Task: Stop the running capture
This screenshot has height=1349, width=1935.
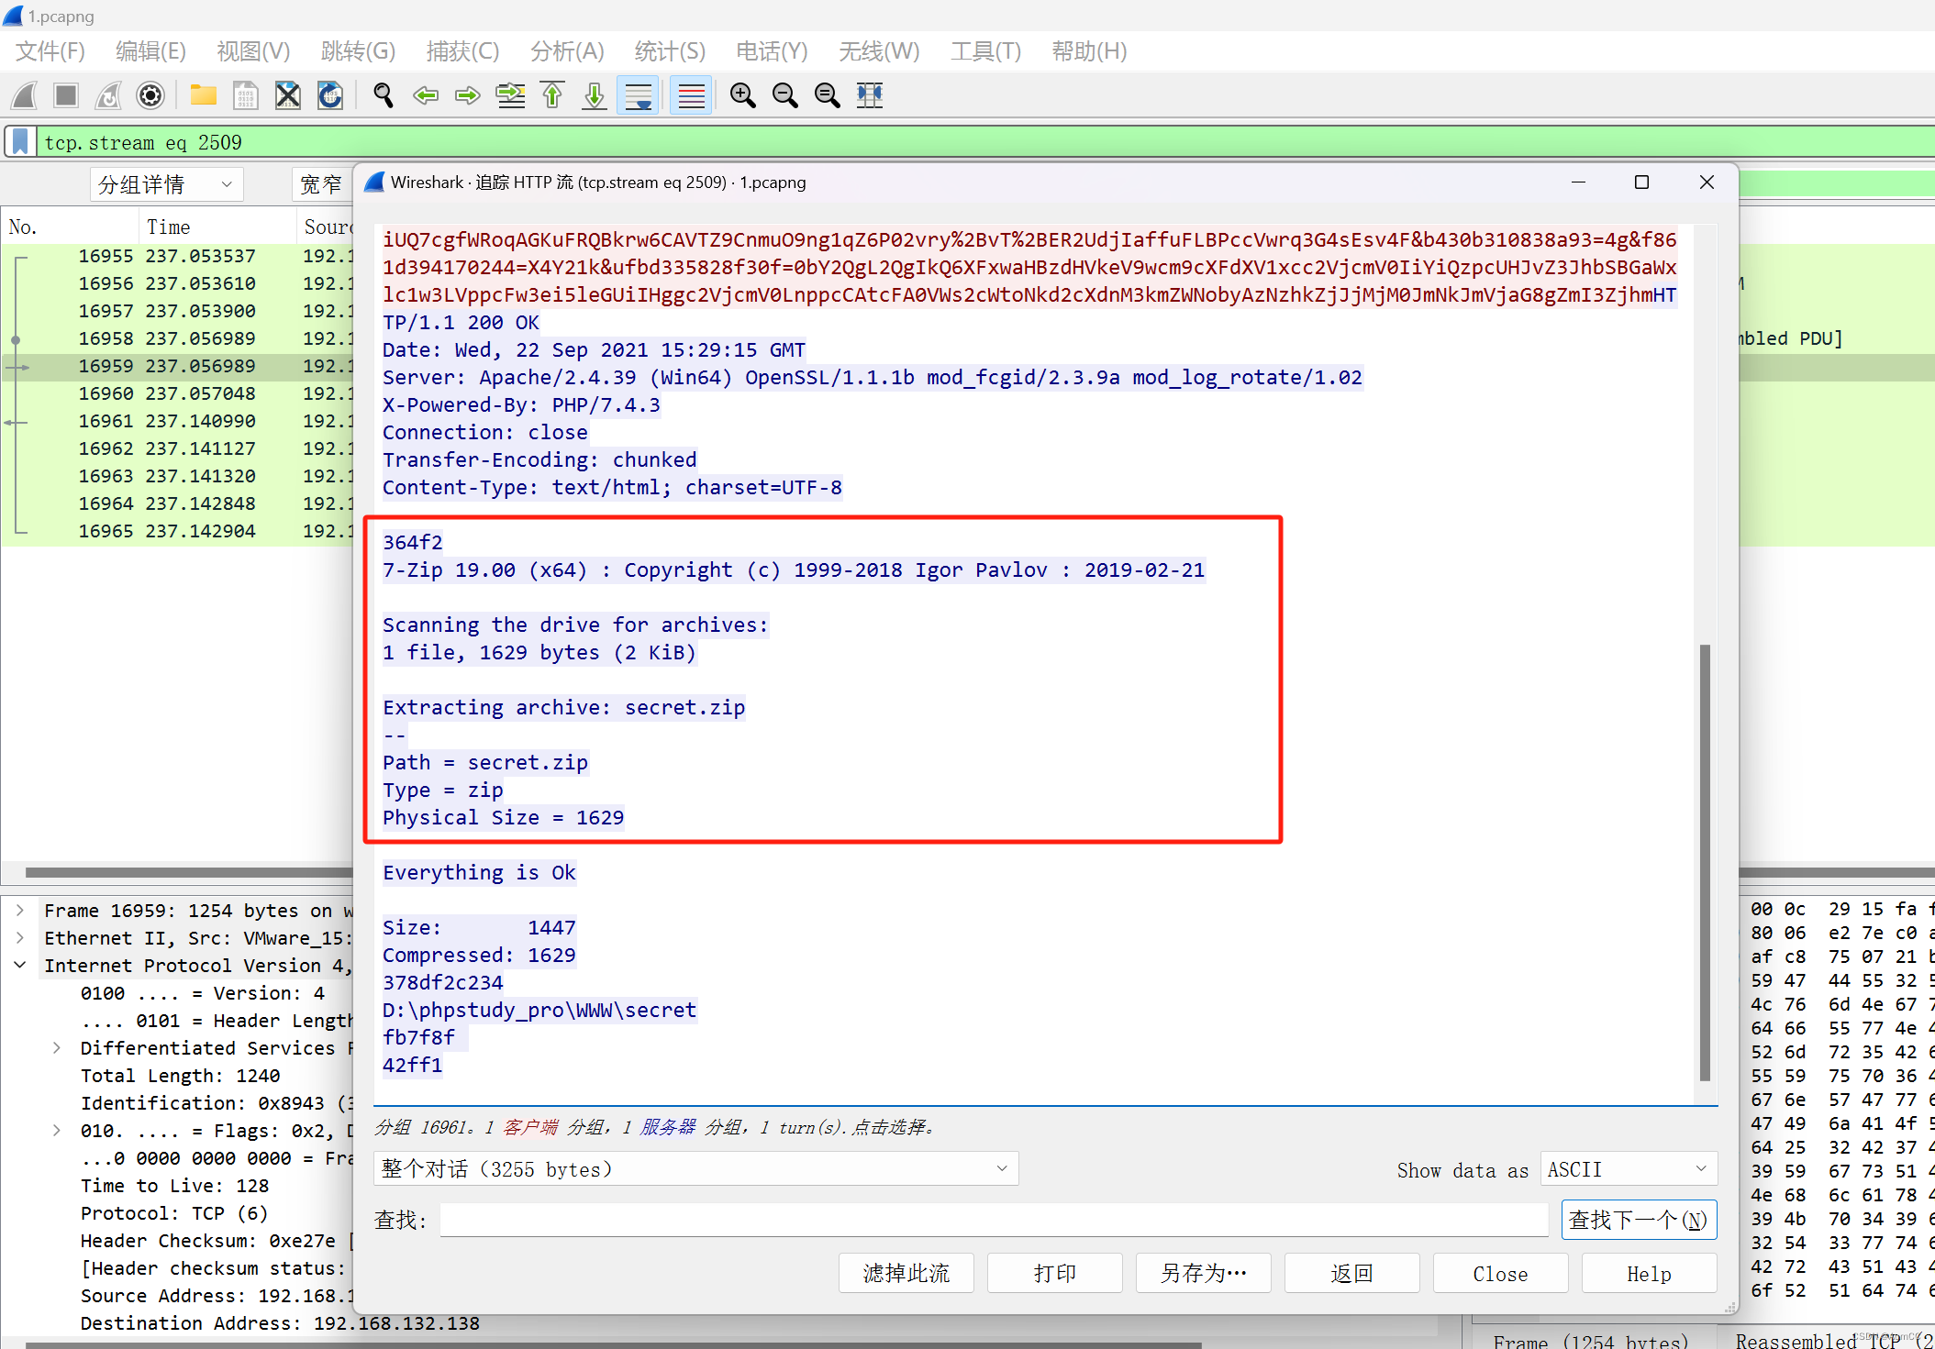Action: (66, 95)
